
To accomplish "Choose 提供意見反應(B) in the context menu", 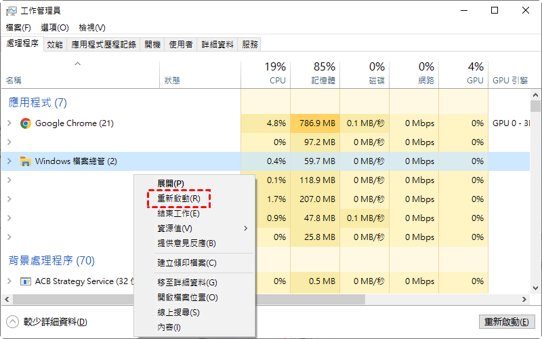I will (194, 243).
